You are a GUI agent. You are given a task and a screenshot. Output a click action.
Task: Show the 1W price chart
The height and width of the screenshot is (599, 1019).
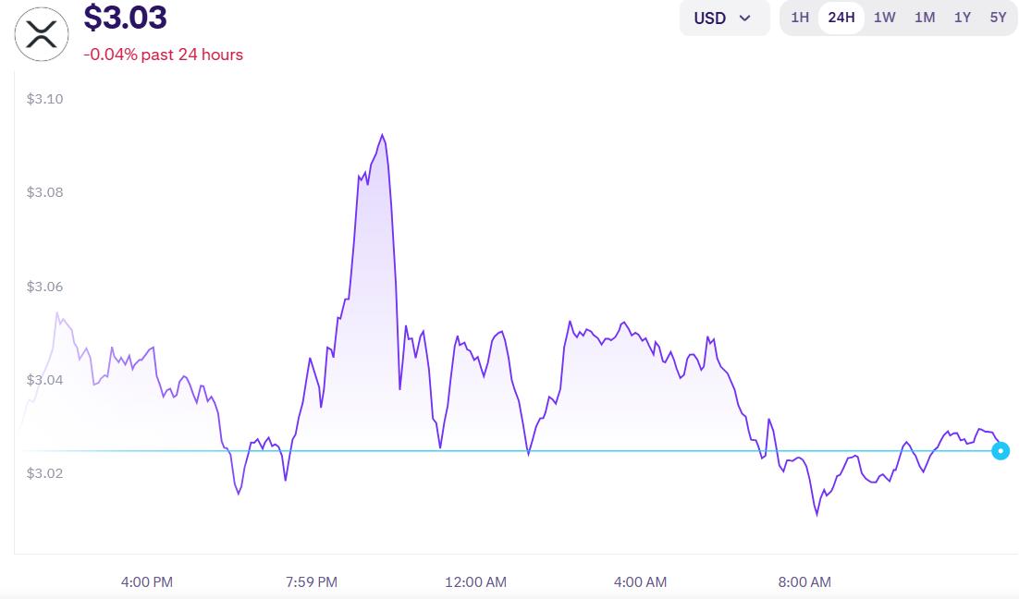(x=884, y=18)
